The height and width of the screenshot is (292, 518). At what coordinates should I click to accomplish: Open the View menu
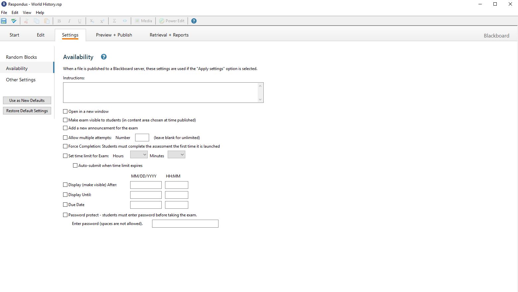pos(27,13)
